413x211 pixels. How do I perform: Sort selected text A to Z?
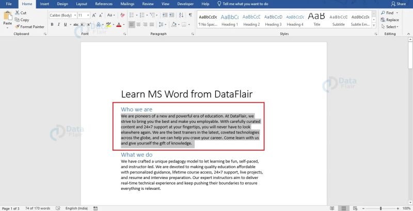[181, 15]
